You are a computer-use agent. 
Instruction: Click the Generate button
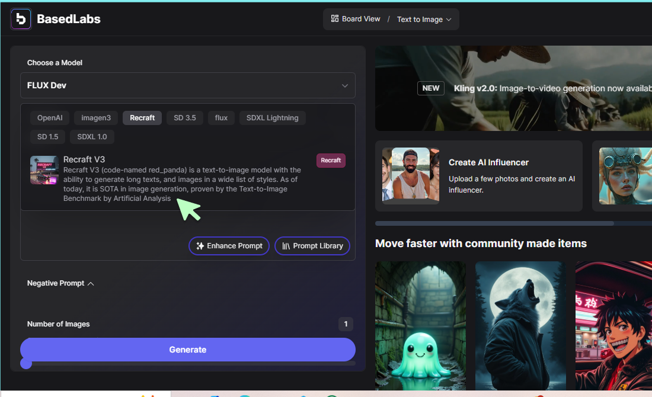(x=188, y=350)
